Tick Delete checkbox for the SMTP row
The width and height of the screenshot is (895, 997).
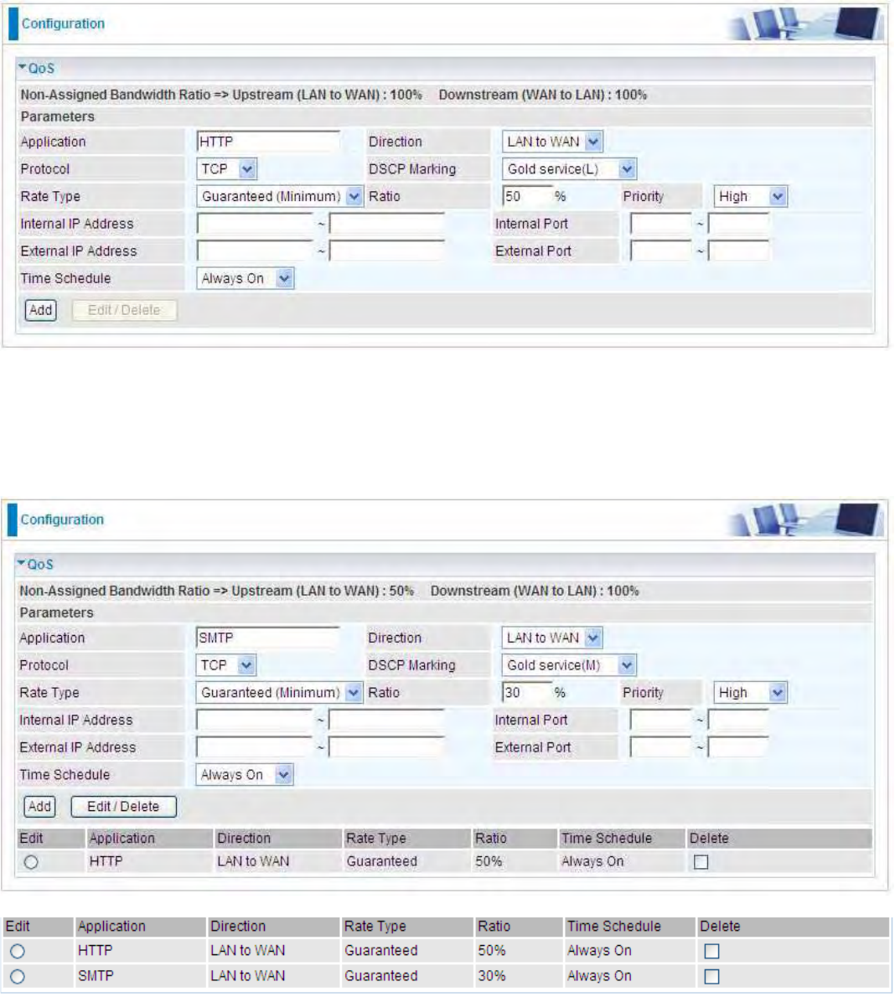(711, 977)
